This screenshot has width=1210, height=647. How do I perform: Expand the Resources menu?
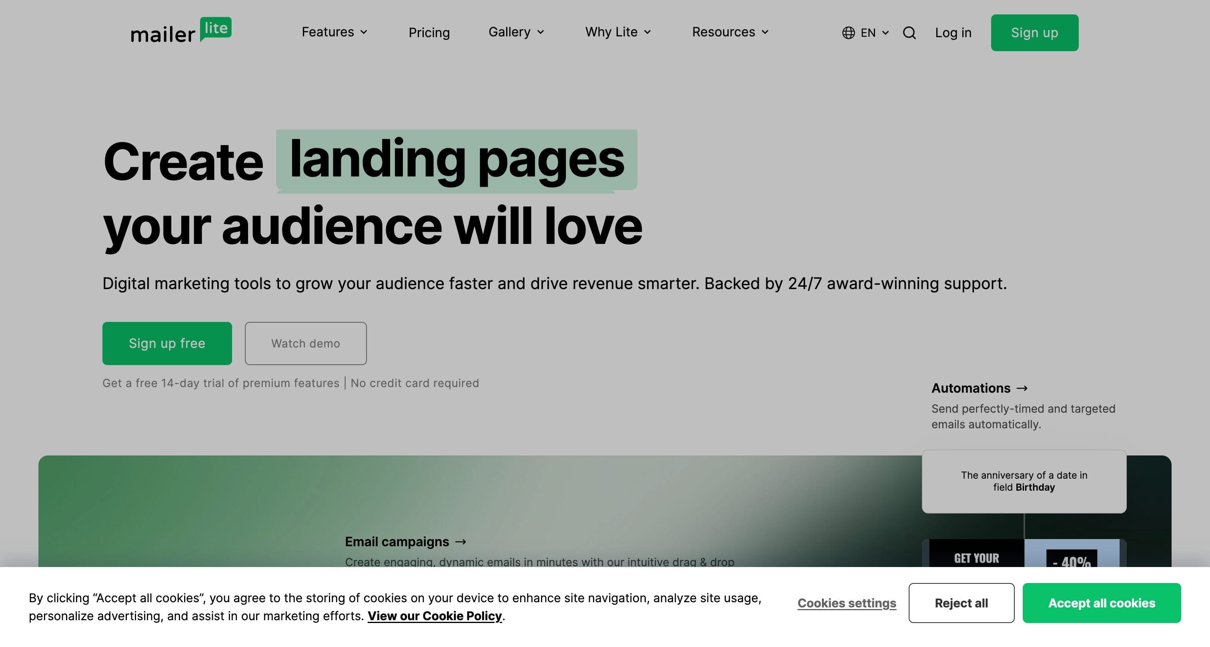(x=730, y=32)
